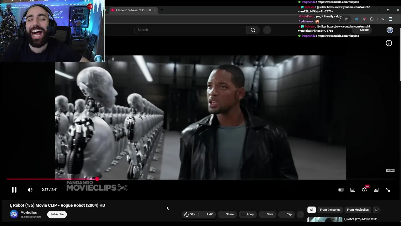Open the Extensions puzzle-piece menu

tap(372, 19)
